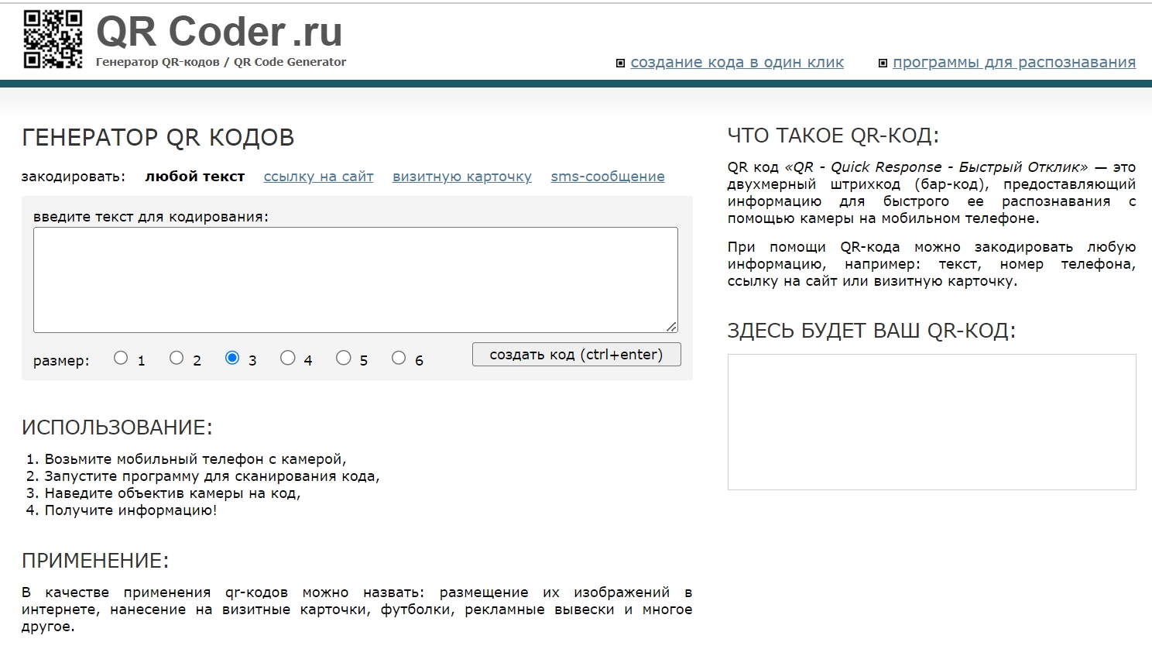Viewport: 1152px width, 649px height.
Task: Click the empty QR-code output area
Action: (x=931, y=422)
